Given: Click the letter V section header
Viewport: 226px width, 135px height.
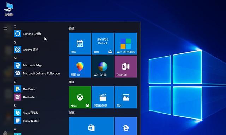Looking at the screenshot, I should 15,129.
